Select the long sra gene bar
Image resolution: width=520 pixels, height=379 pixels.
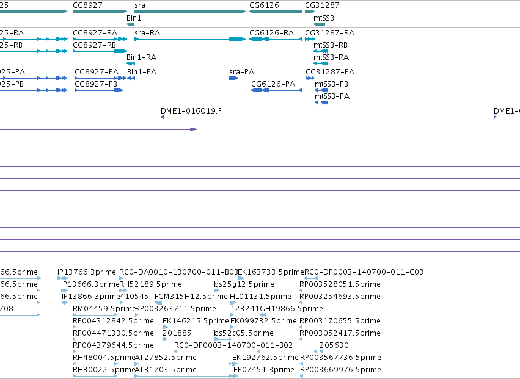pos(190,12)
